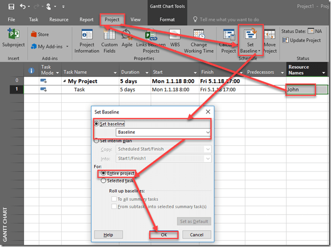
Task: Open the My Add-ins dropdown
Action: [x=51, y=47]
